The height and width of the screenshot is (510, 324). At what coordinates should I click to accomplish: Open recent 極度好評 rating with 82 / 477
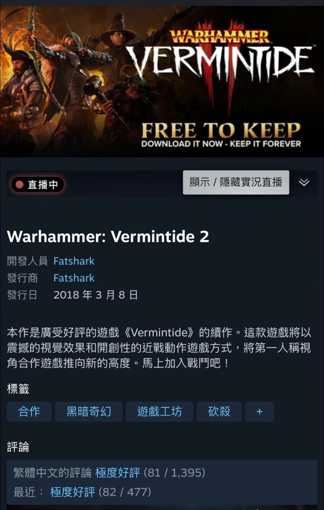(73, 492)
